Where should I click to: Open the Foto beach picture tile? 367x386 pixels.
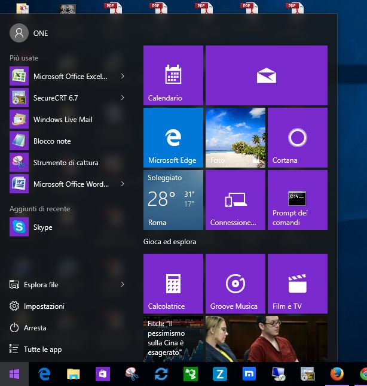235,138
